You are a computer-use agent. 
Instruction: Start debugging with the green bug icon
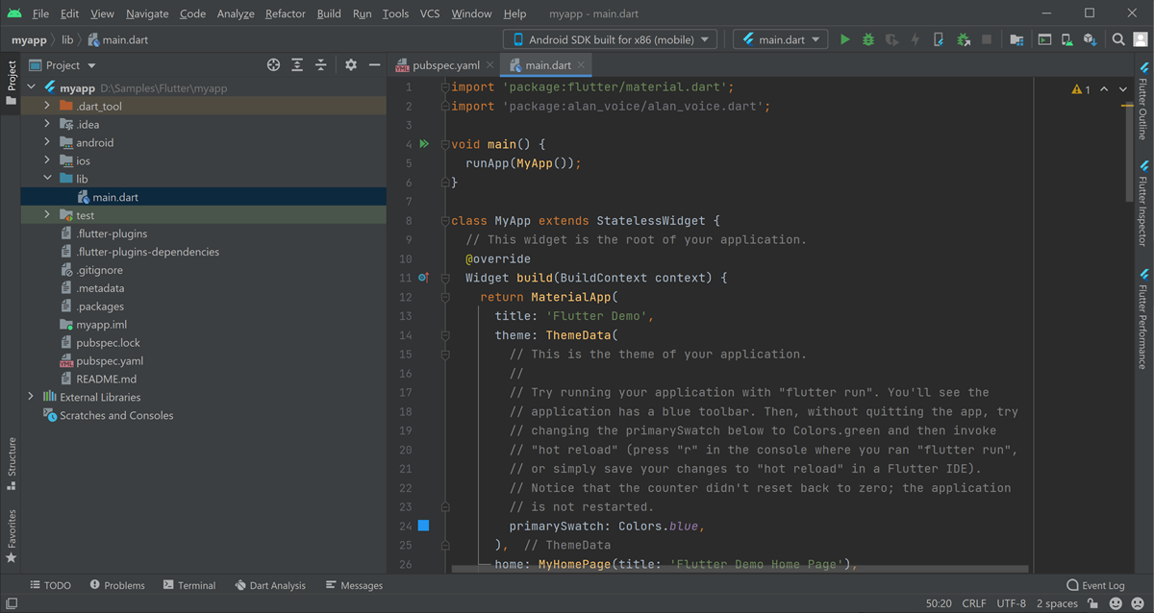[x=868, y=39]
